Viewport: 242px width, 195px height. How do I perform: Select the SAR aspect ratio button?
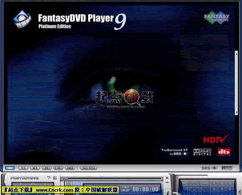pos(10,168)
